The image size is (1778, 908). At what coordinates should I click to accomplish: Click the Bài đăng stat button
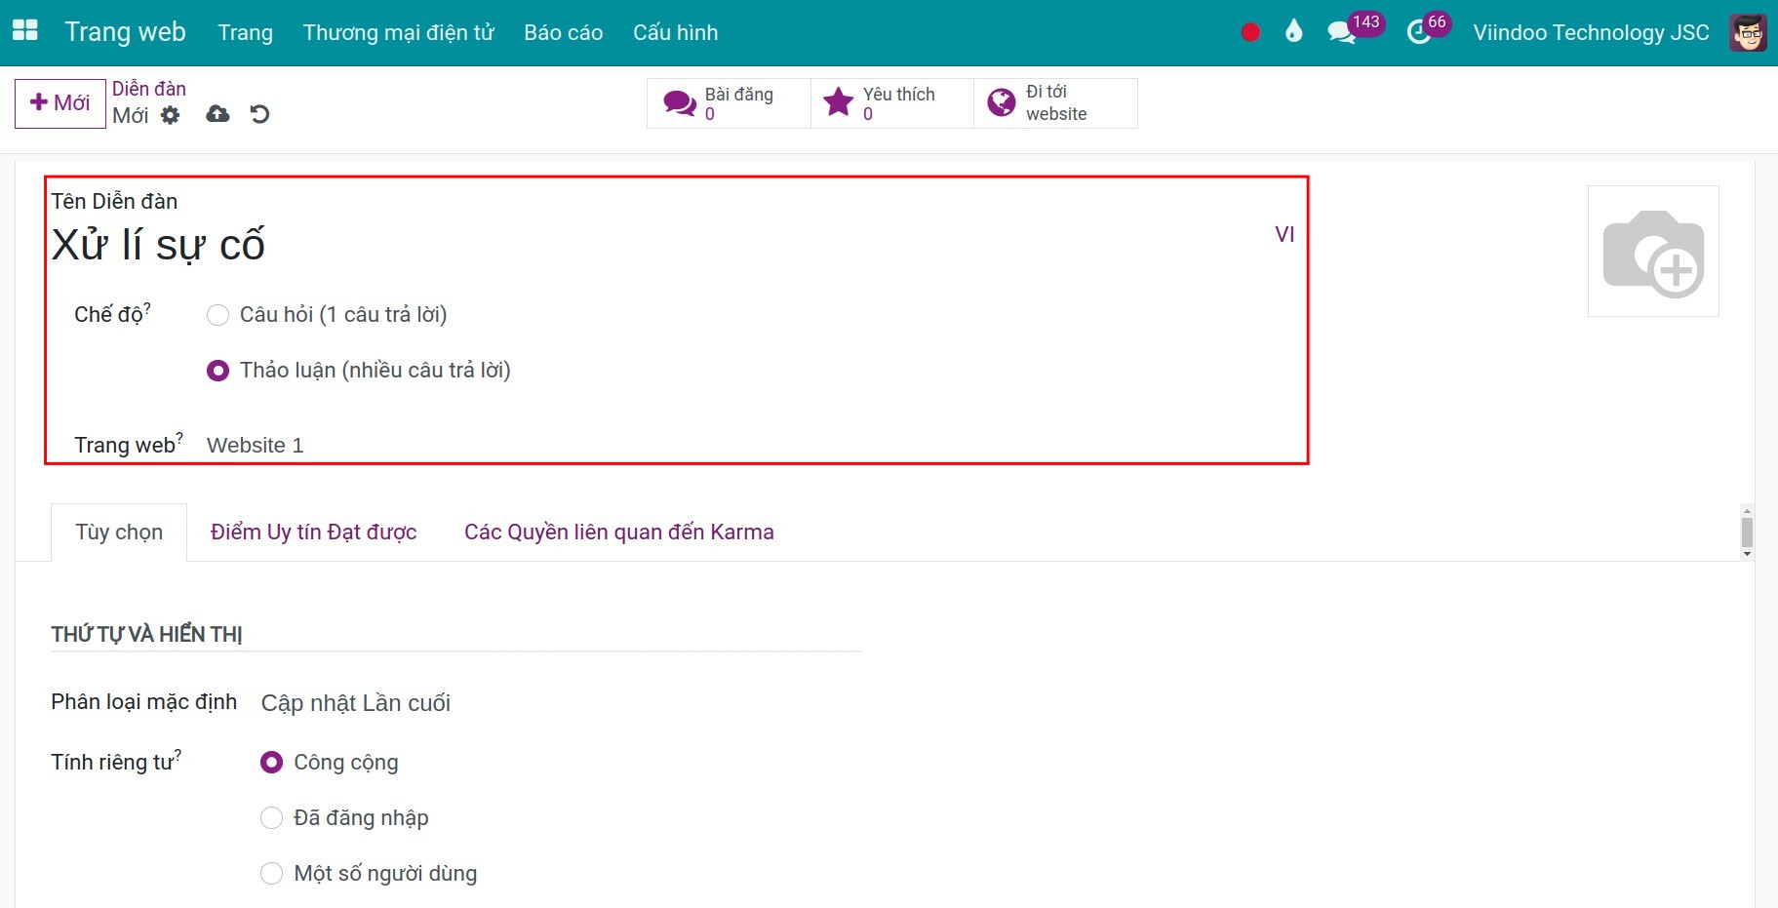(x=729, y=103)
